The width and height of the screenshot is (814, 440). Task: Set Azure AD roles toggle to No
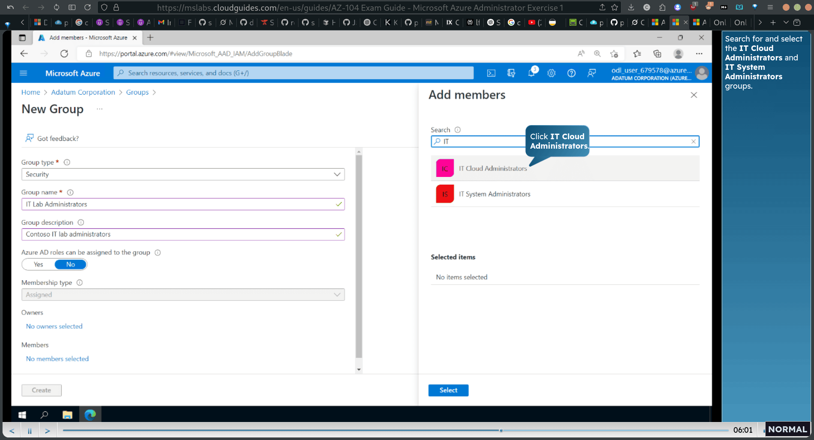70,264
